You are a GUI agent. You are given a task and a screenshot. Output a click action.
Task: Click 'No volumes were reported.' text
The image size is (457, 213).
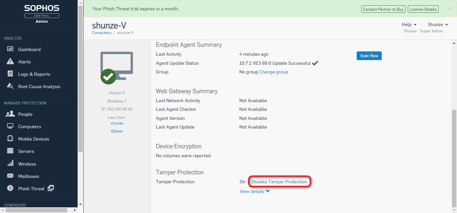pyautogui.click(x=184, y=156)
